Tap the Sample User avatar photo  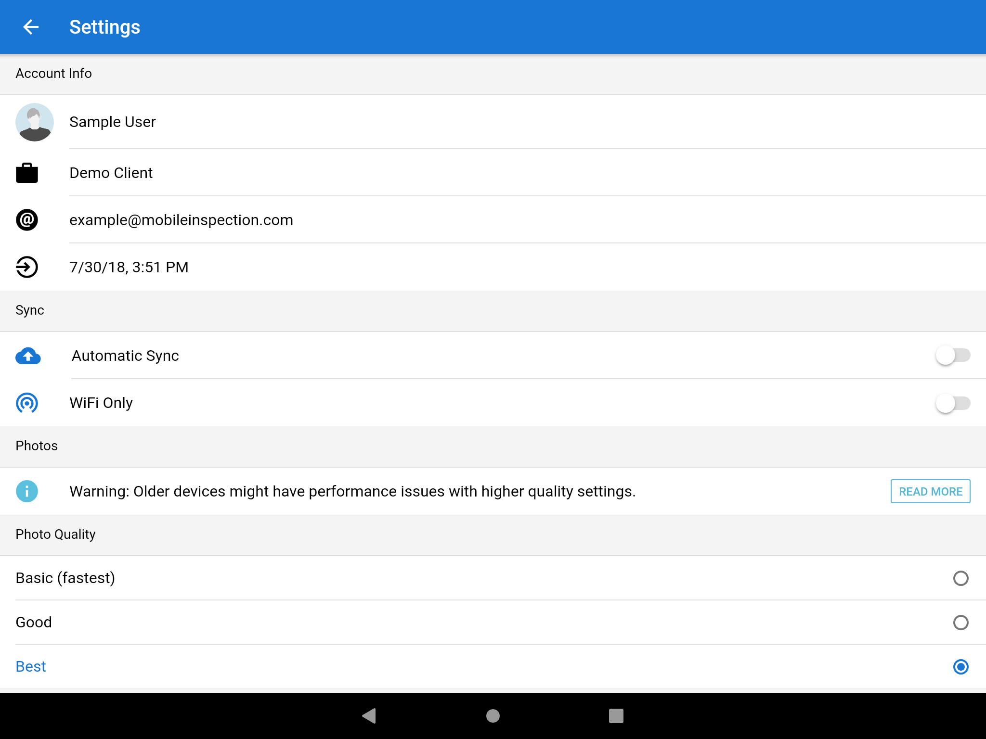(x=35, y=122)
